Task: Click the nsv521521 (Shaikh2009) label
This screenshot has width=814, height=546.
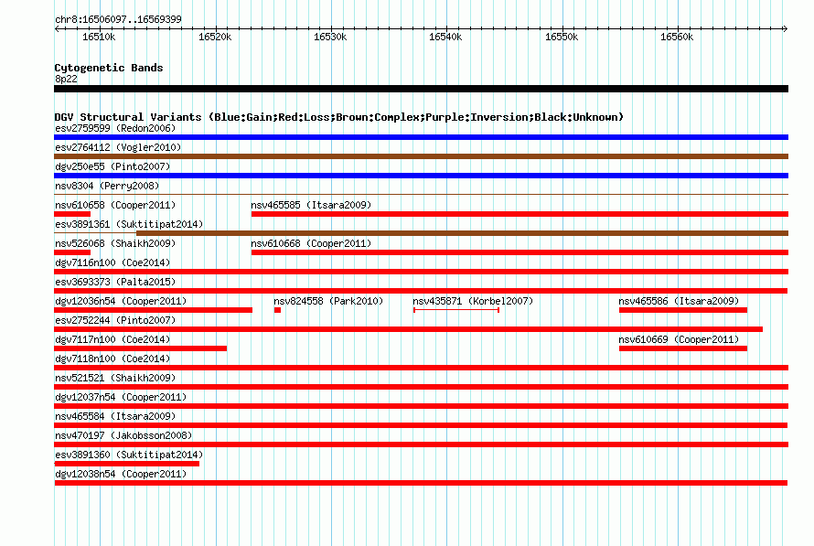Action: pos(115,378)
